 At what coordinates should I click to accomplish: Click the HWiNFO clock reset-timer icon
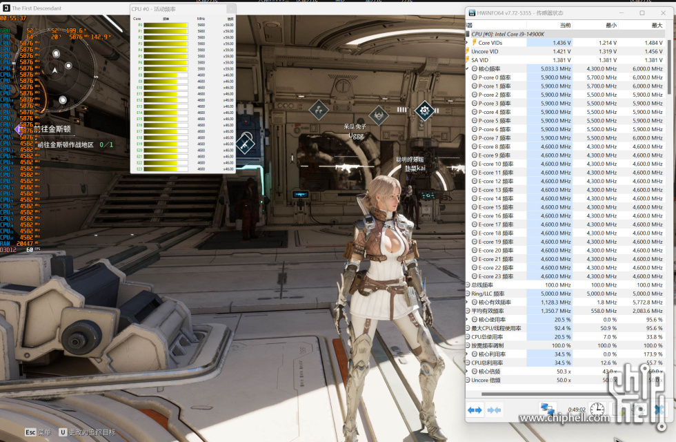click(597, 409)
